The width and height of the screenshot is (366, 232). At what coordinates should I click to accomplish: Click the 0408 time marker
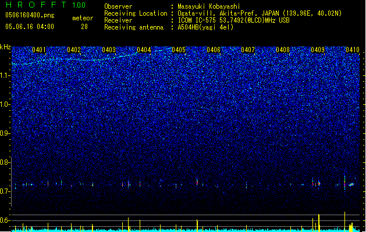[283, 50]
